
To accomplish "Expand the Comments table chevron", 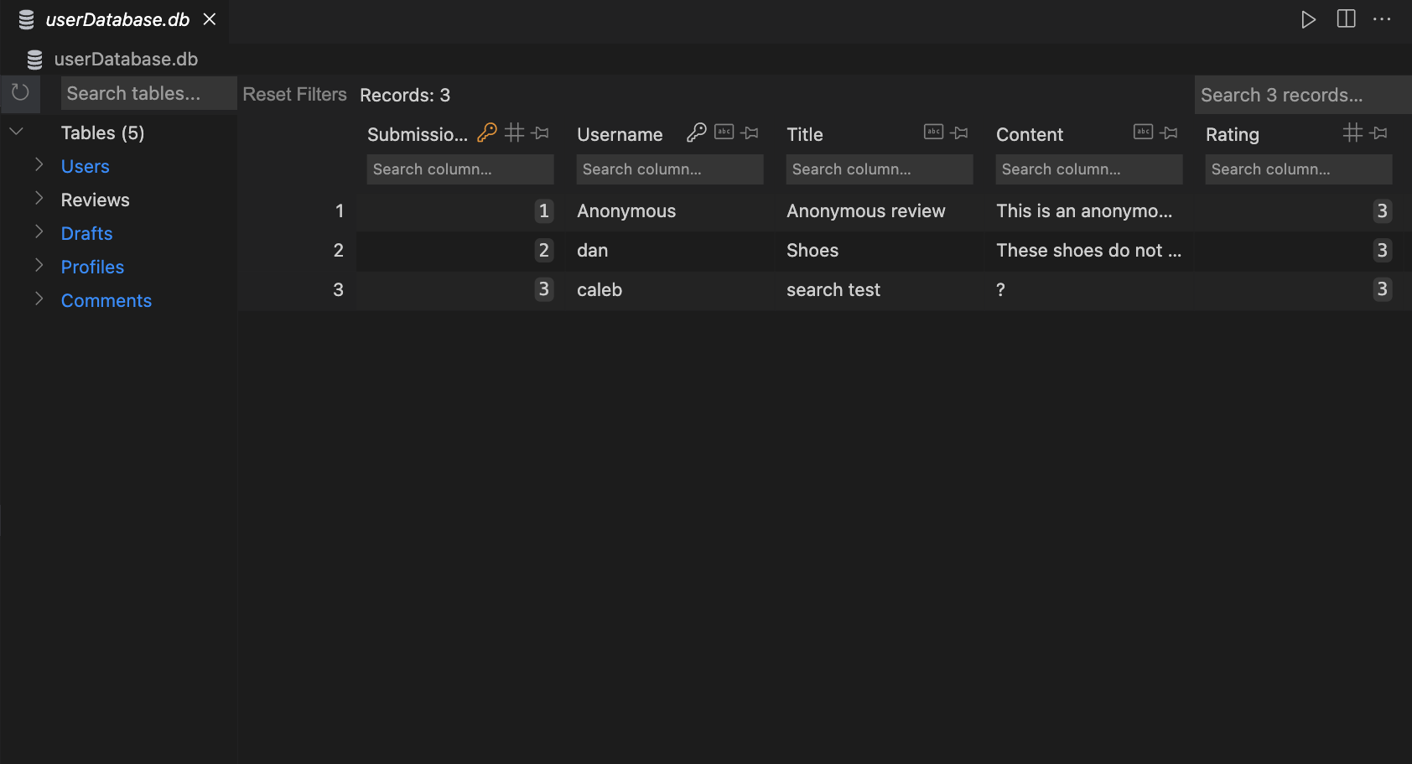I will tap(39, 299).
